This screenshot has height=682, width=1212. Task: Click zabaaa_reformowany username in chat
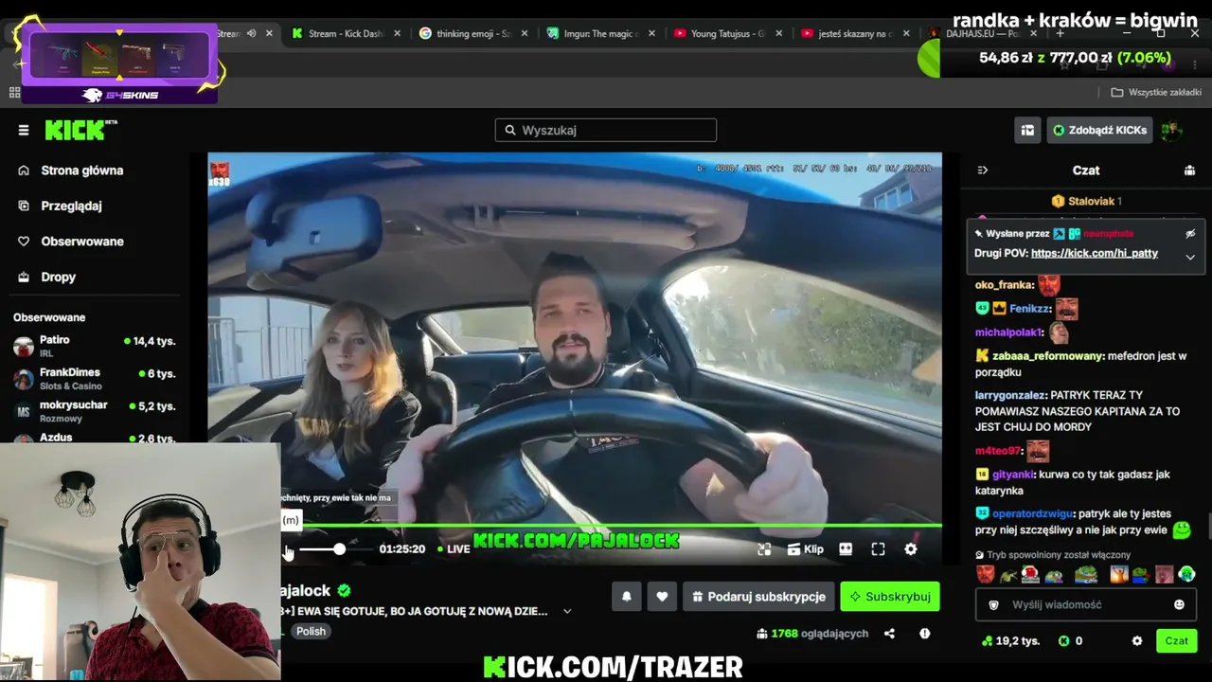[1048, 356]
